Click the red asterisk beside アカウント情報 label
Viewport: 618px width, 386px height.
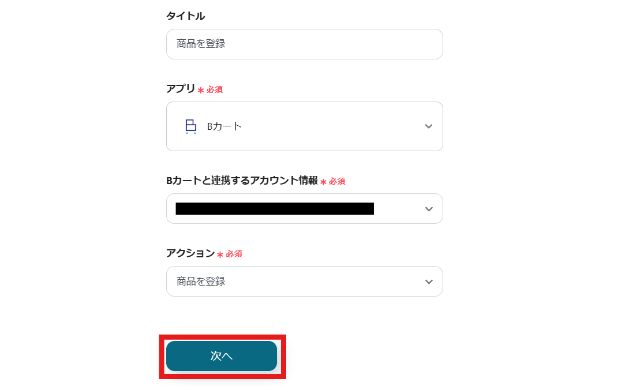[x=323, y=182]
